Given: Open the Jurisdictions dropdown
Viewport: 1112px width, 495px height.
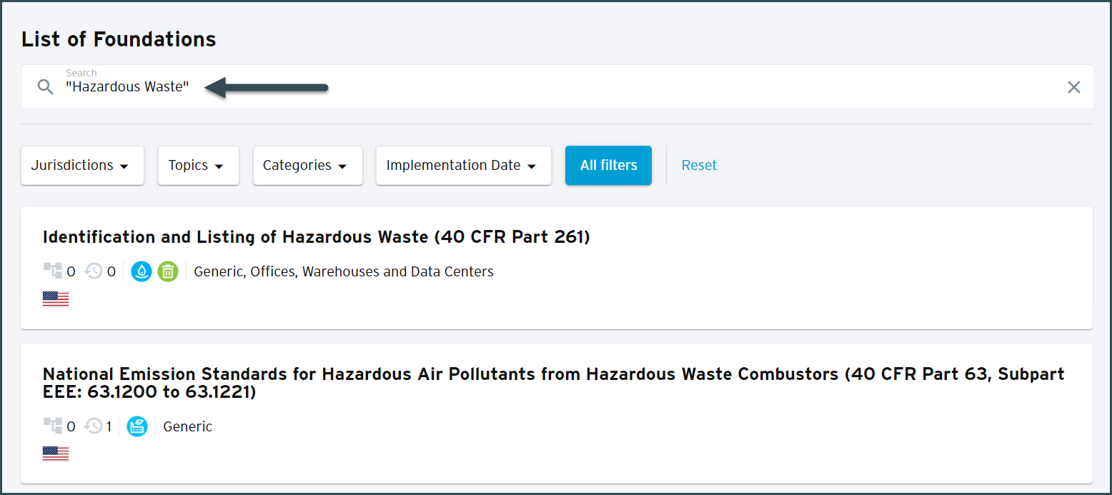Looking at the screenshot, I should click(x=83, y=165).
